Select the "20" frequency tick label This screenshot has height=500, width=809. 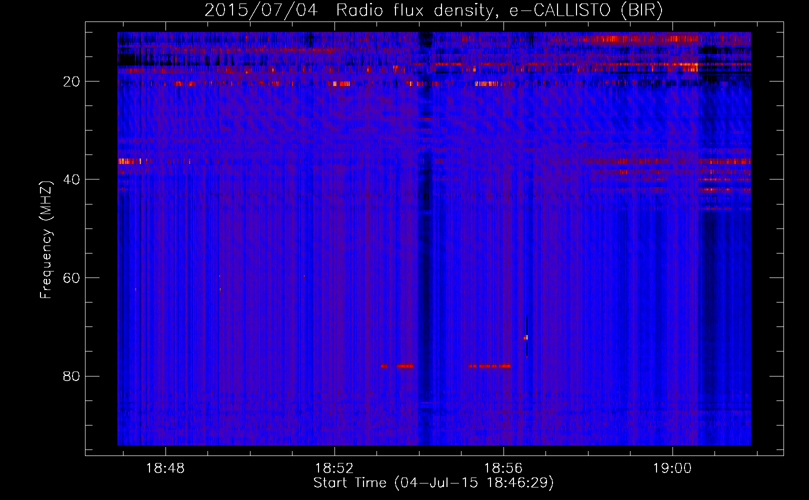coord(72,81)
